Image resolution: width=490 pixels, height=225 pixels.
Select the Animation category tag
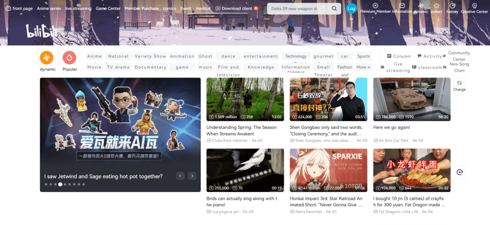182,56
